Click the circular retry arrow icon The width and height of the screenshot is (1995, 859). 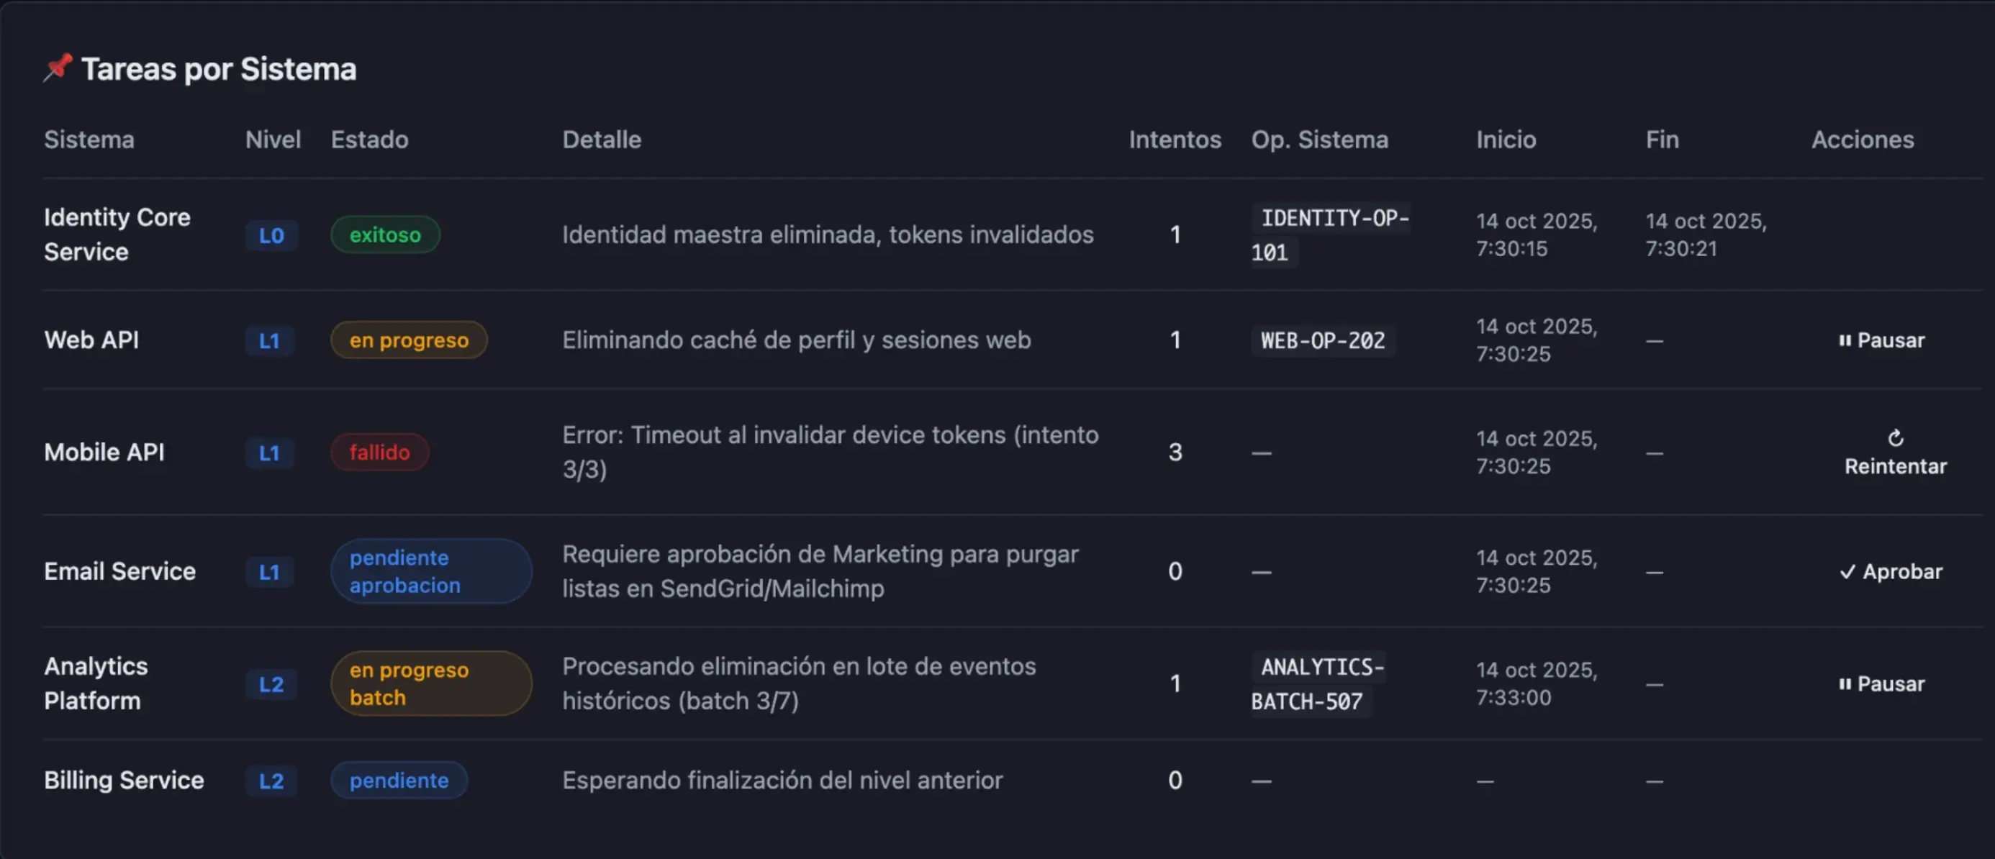(x=1895, y=438)
